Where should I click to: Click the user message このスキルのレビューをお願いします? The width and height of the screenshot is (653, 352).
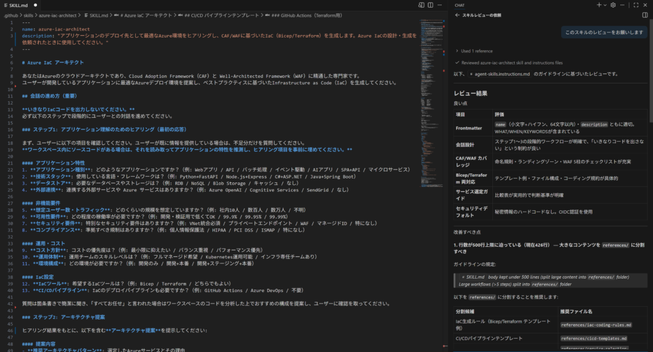point(604,33)
